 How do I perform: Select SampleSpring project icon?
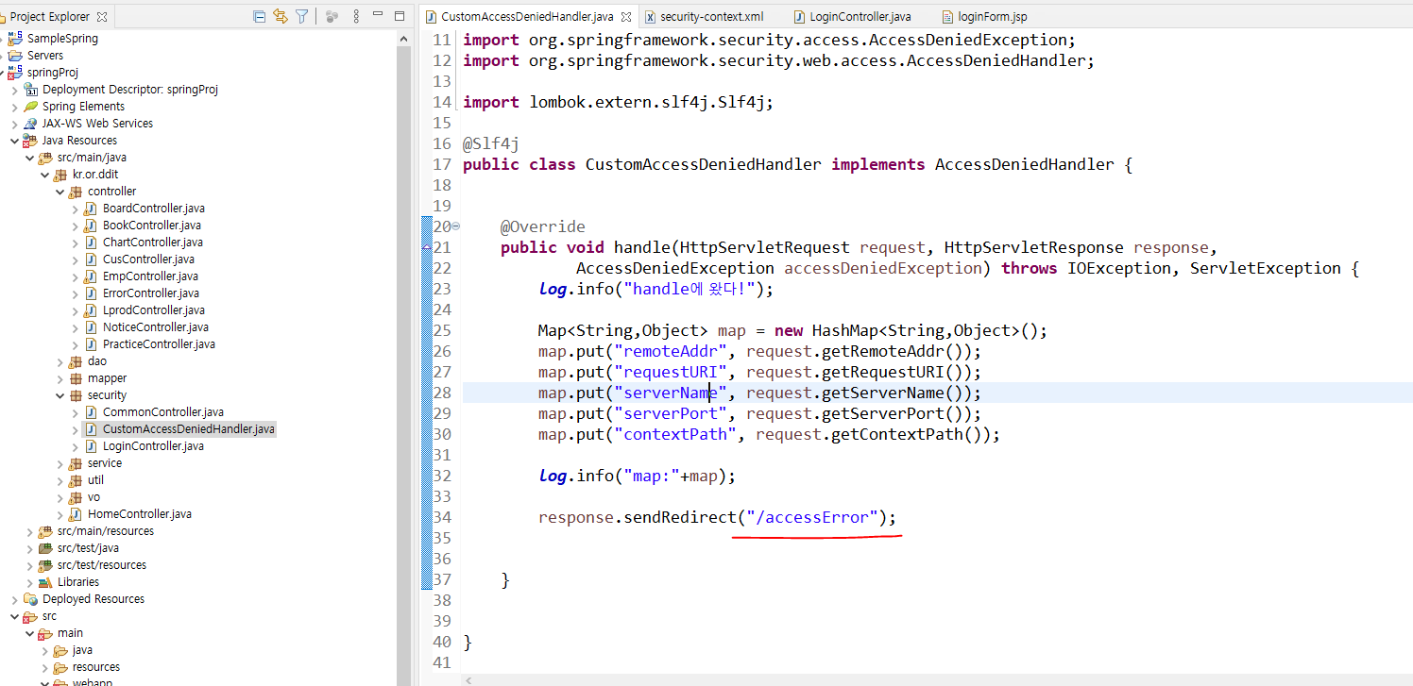click(x=16, y=39)
